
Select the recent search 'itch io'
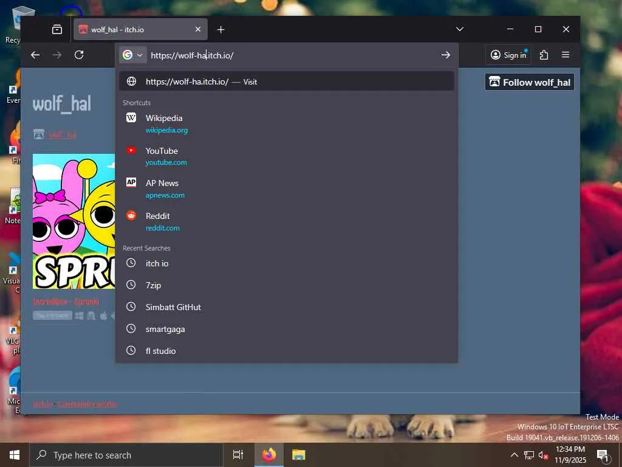(x=287, y=263)
